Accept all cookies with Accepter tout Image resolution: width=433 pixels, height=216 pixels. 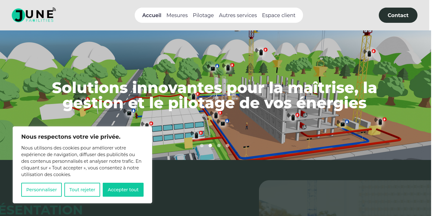pyautogui.click(x=123, y=190)
